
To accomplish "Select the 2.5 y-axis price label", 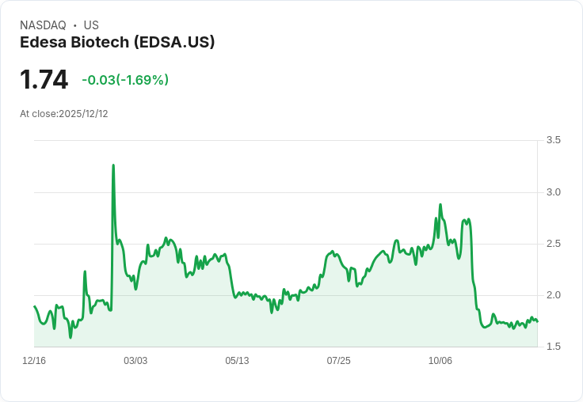I will click(554, 244).
